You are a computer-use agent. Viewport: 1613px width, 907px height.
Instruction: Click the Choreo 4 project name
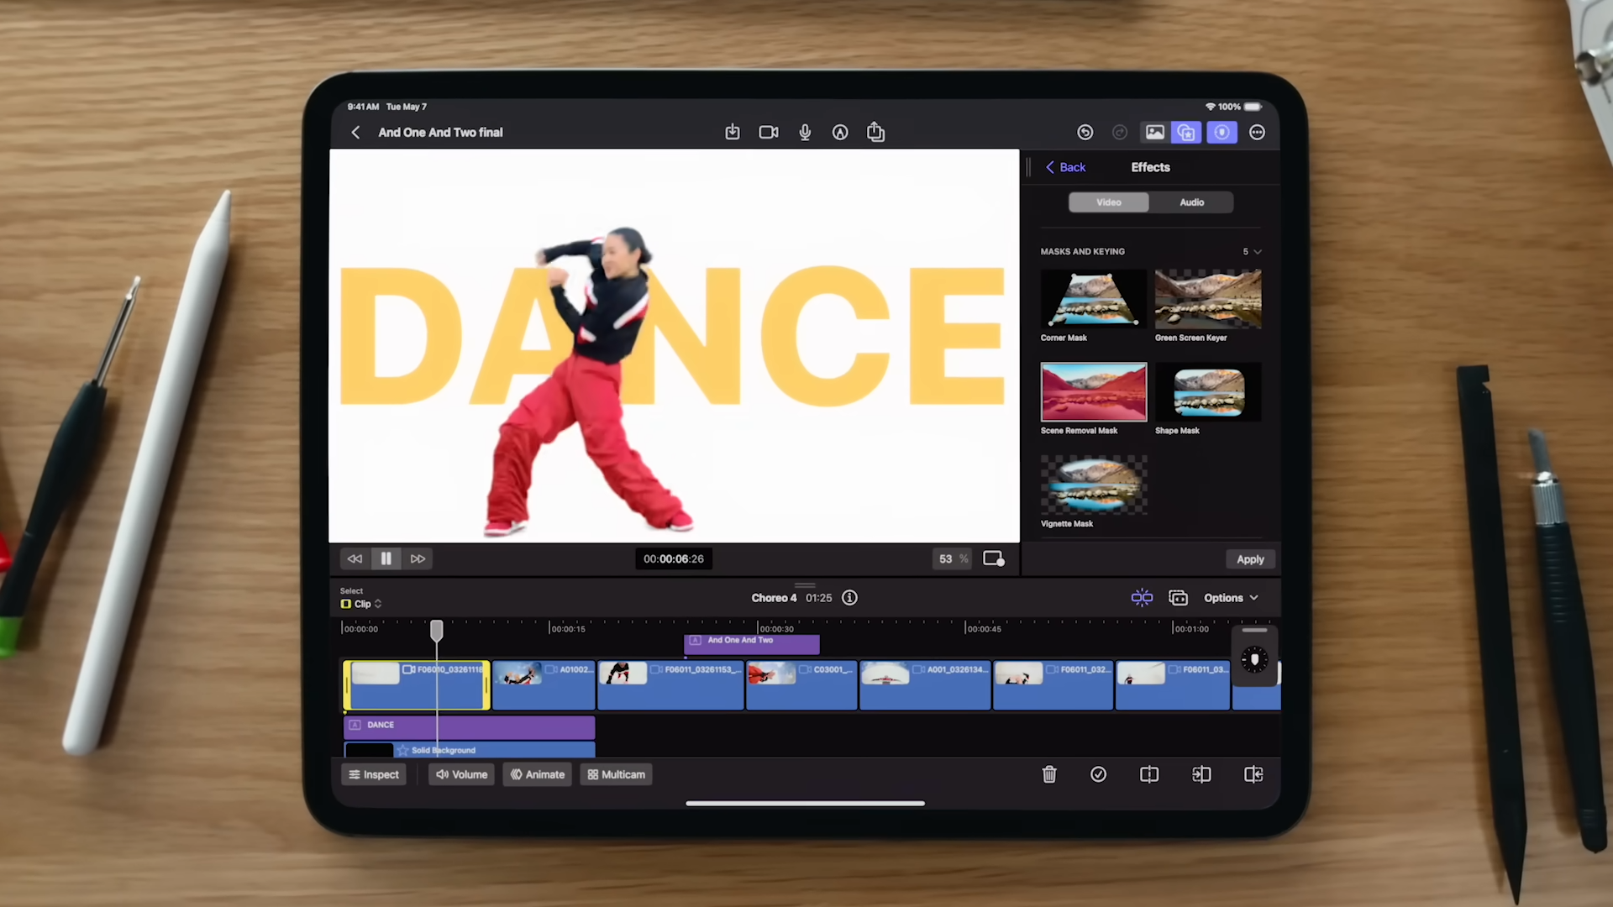click(x=774, y=598)
